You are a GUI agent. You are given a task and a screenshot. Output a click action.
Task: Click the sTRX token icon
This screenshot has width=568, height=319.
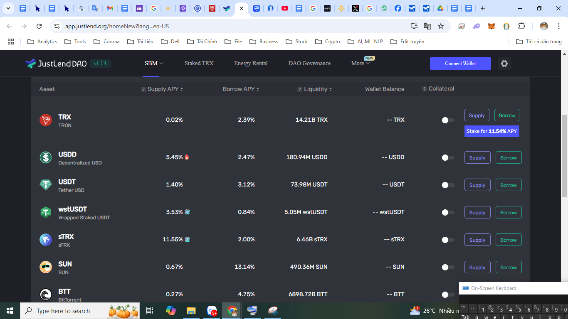coord(46,240)
